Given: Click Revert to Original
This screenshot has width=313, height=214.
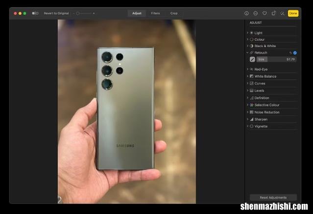Looking at the screenshot, I should point(56,13).
